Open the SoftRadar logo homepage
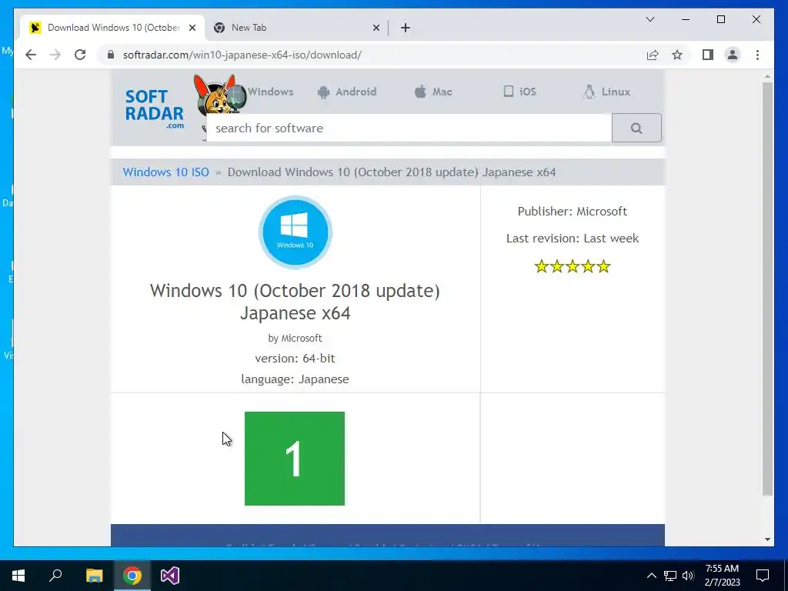Screen dimensions: 788x591 coord(154,109)
